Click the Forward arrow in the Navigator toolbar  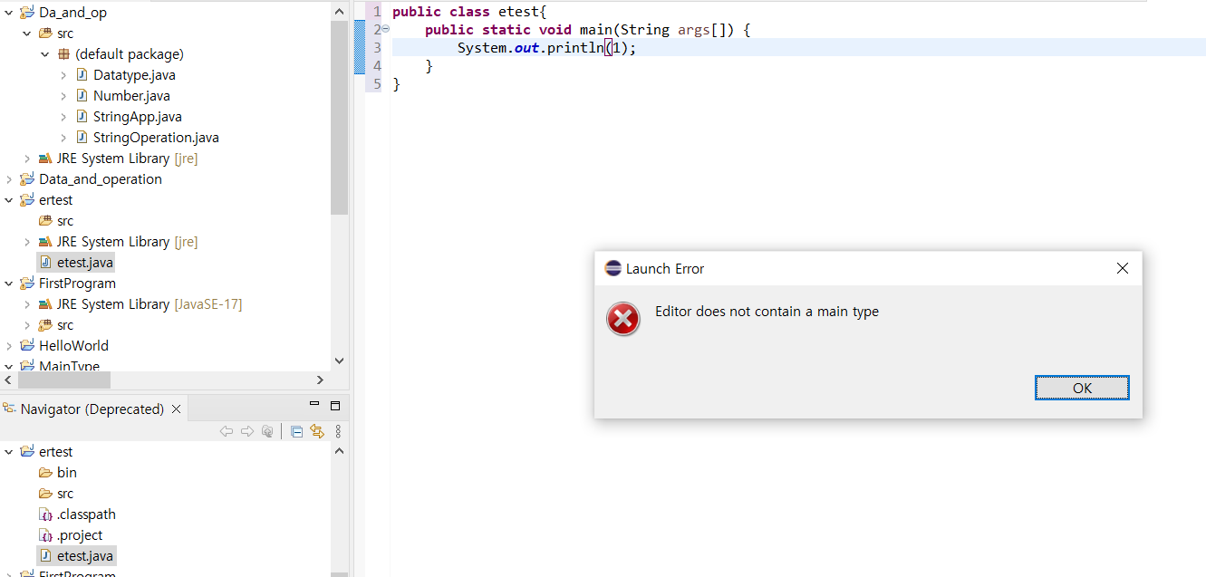point(246,432)
